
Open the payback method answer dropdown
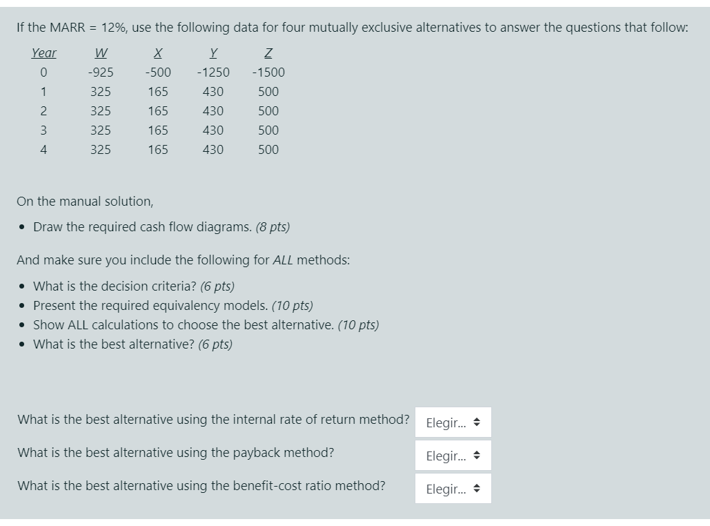[453, 455]
